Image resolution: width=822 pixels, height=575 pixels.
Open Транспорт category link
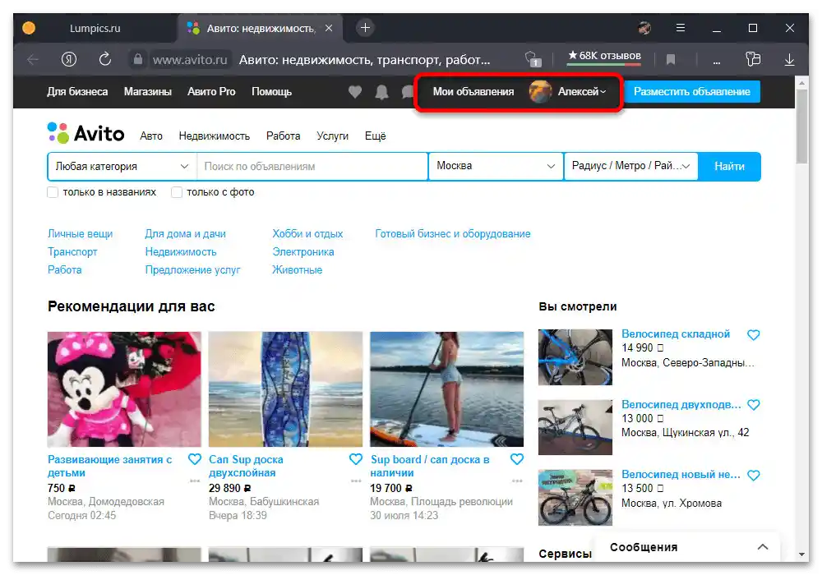click(72, 252)
